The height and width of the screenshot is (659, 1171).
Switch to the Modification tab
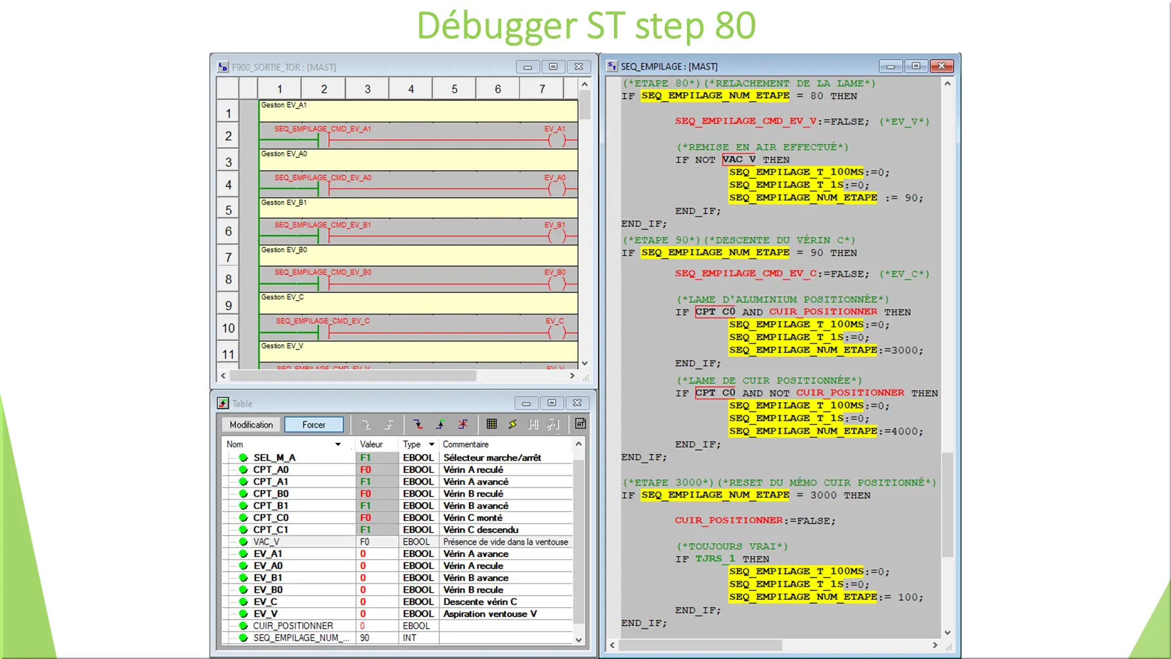250,424
